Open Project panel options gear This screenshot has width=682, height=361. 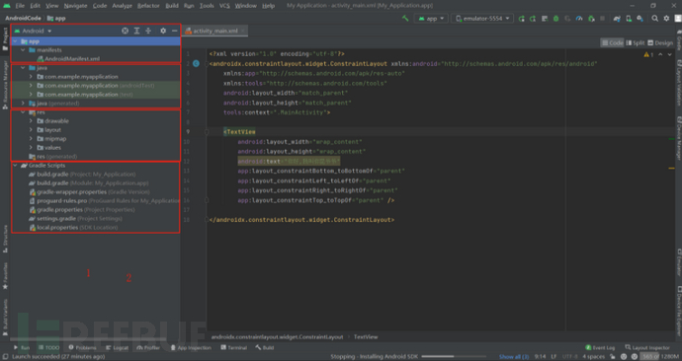(x=163, y=31)
